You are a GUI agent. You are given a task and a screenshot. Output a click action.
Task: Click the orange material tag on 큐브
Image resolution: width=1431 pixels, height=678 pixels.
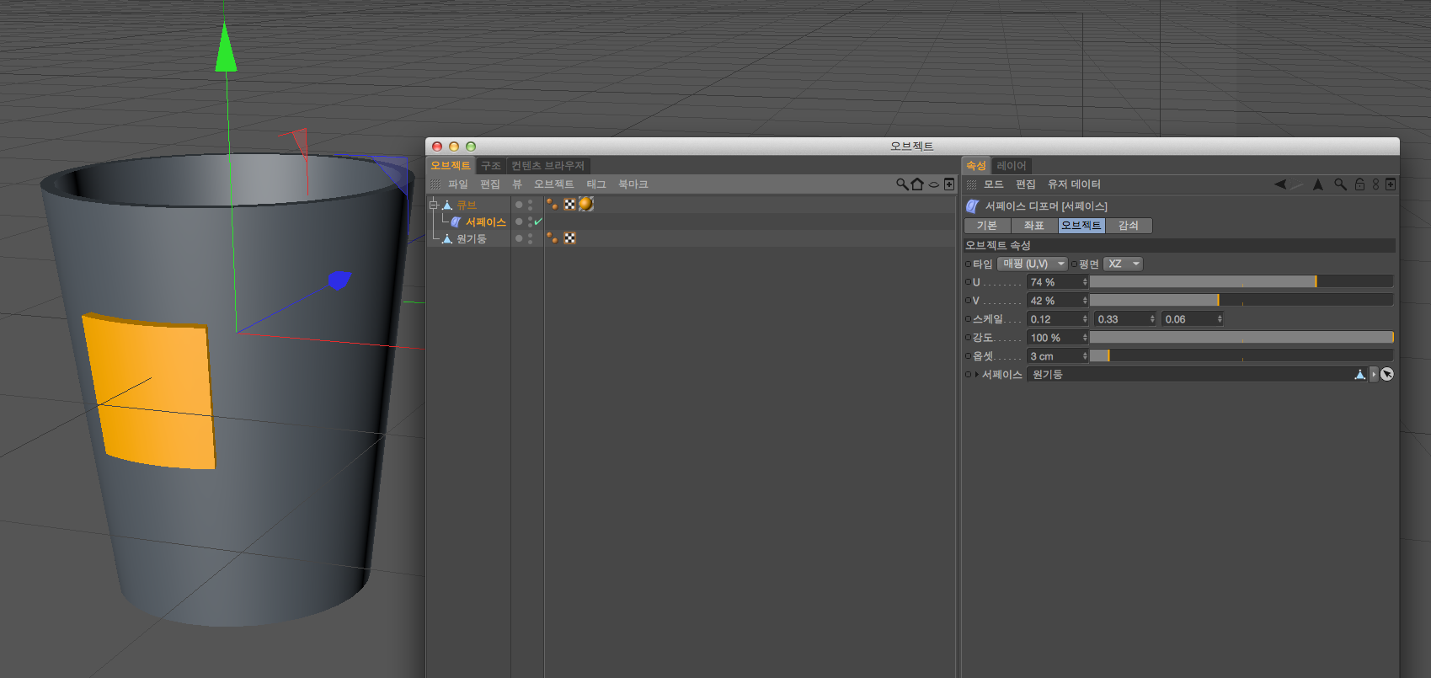point(586,204)
